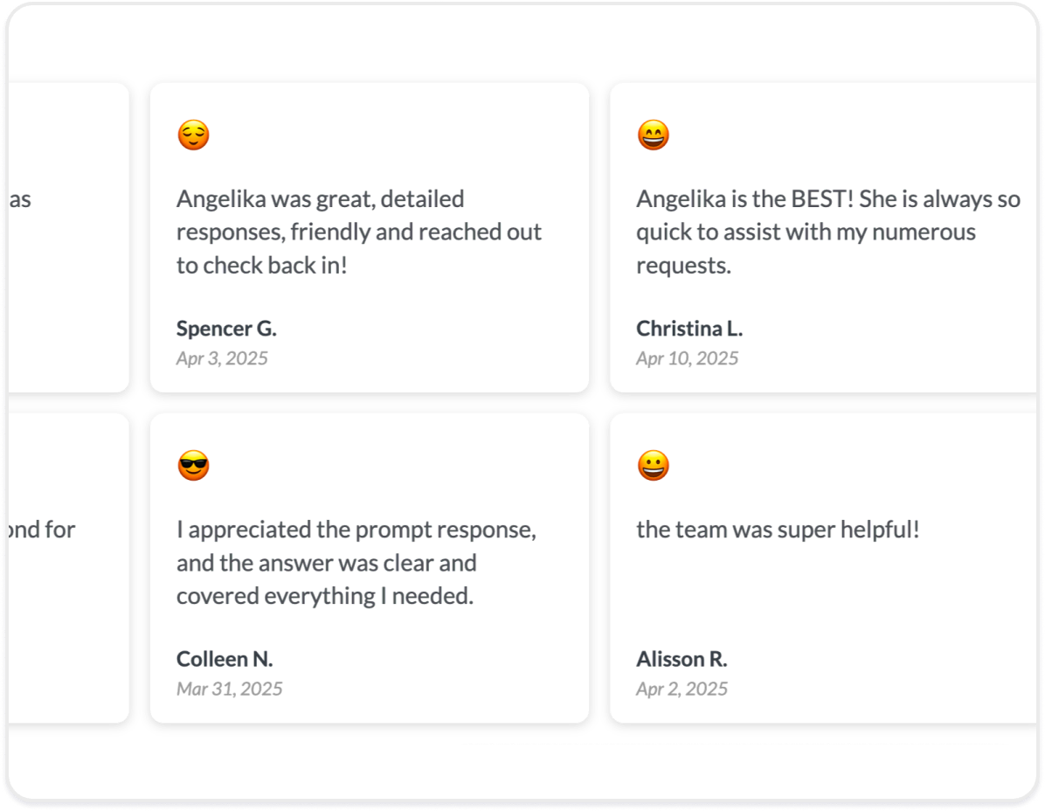Click the grinning face emoji on Alisson's review

coord(654,465)
